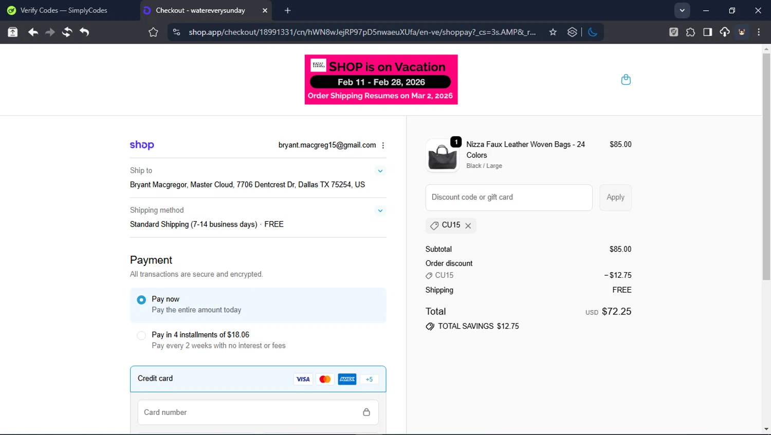Expand the Ship to section chevron

[380, 171]
